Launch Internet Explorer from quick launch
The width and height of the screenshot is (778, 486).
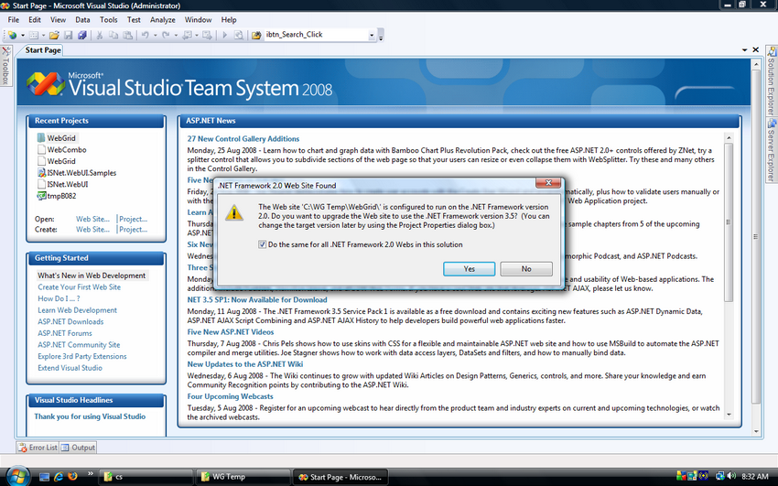click(59, 477)
